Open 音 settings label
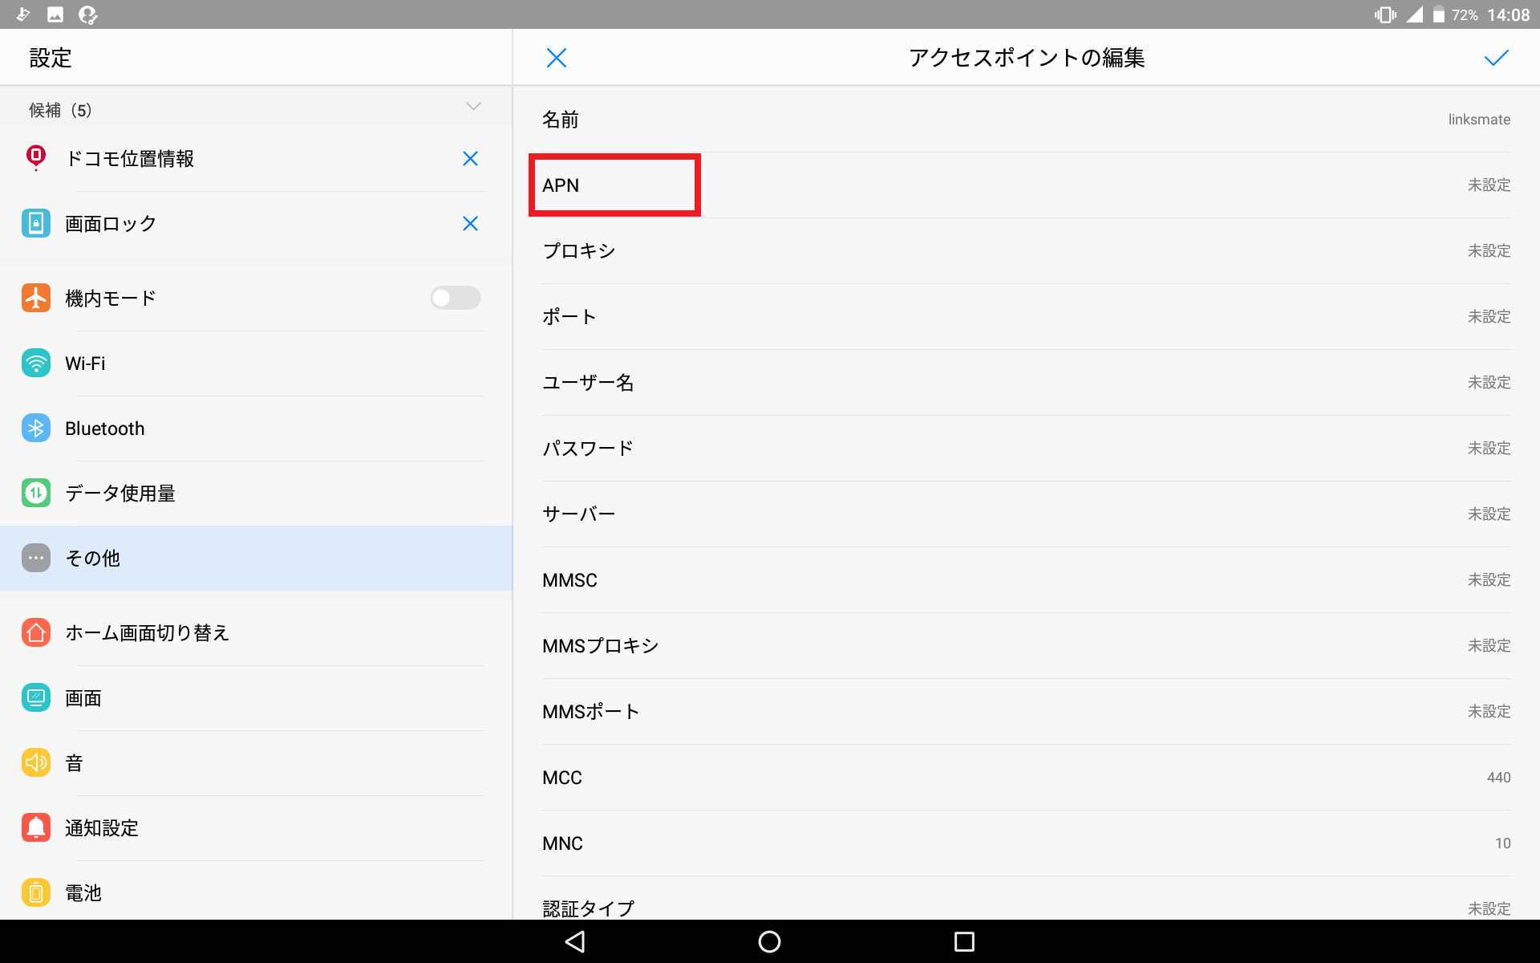Screen dimensions: 1540x963 pyautogui.click(x=75, y=763)
